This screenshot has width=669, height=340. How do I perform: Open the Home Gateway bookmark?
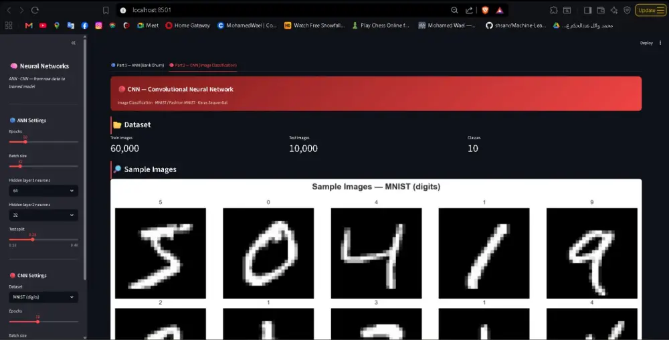188,25
